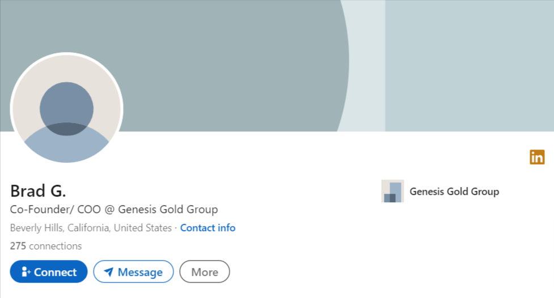Click the number 275 before connections
Viewport: 554px width, 298px height.
18,246
